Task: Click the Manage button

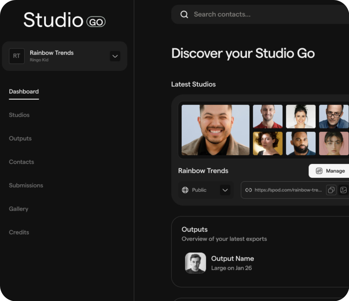Action: (x=329, y=171)
